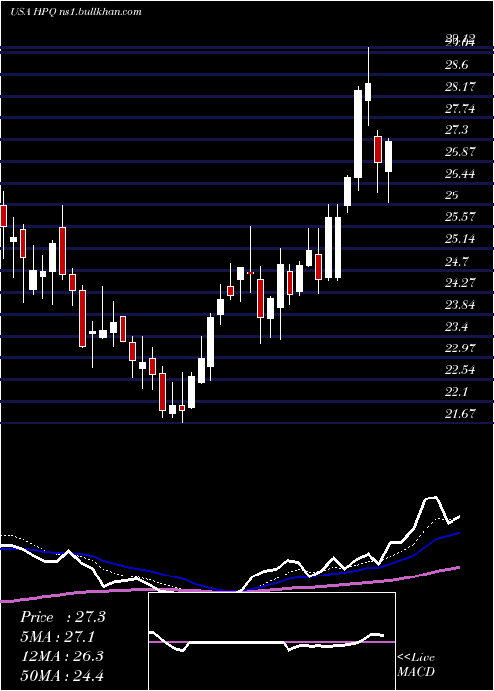Click the 26 price axis label
Viewport: 494px width, 691px height.
point(452,195)
